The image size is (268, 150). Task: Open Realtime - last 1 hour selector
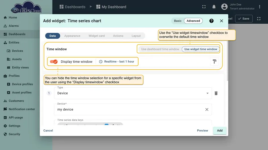pos(117,62)
